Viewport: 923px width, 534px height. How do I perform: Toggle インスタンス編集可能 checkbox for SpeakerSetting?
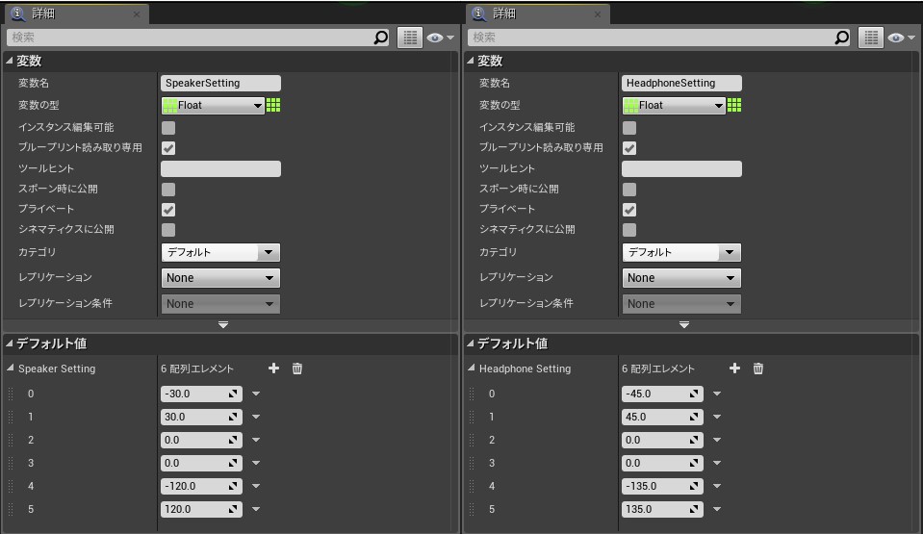168,128
